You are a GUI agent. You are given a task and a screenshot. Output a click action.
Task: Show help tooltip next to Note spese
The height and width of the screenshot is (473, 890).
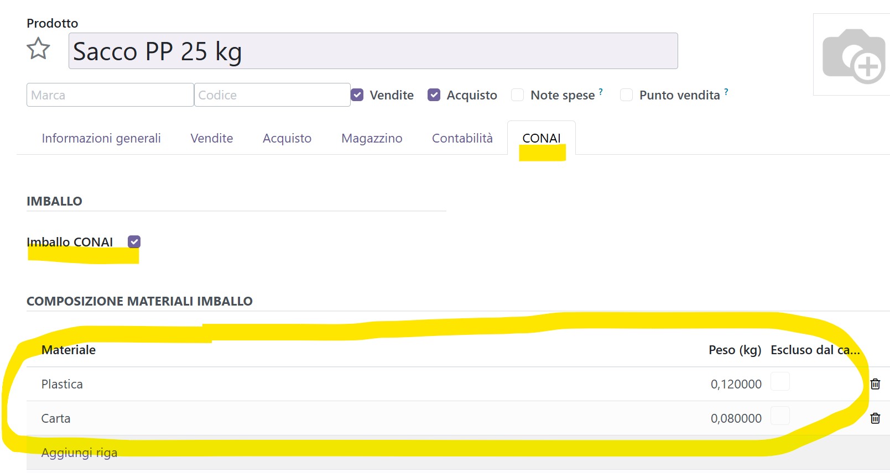click(x=601, y=92)
